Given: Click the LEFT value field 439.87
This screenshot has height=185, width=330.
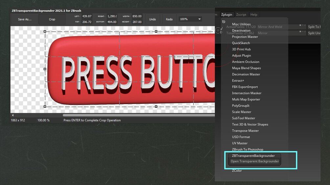Looking at the screenshot, I should 87,16.
